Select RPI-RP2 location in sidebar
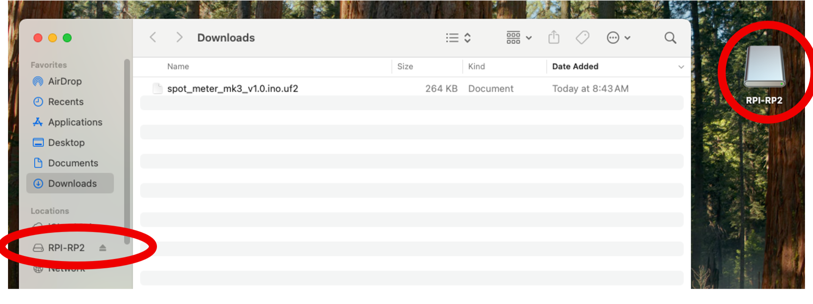Screen dimensions: 813x304 (x=67, y=248)
